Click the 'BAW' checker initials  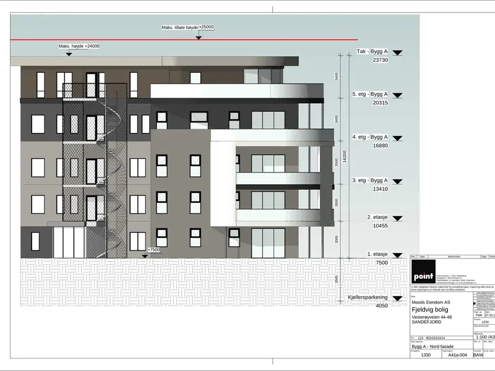pos(478,355)
